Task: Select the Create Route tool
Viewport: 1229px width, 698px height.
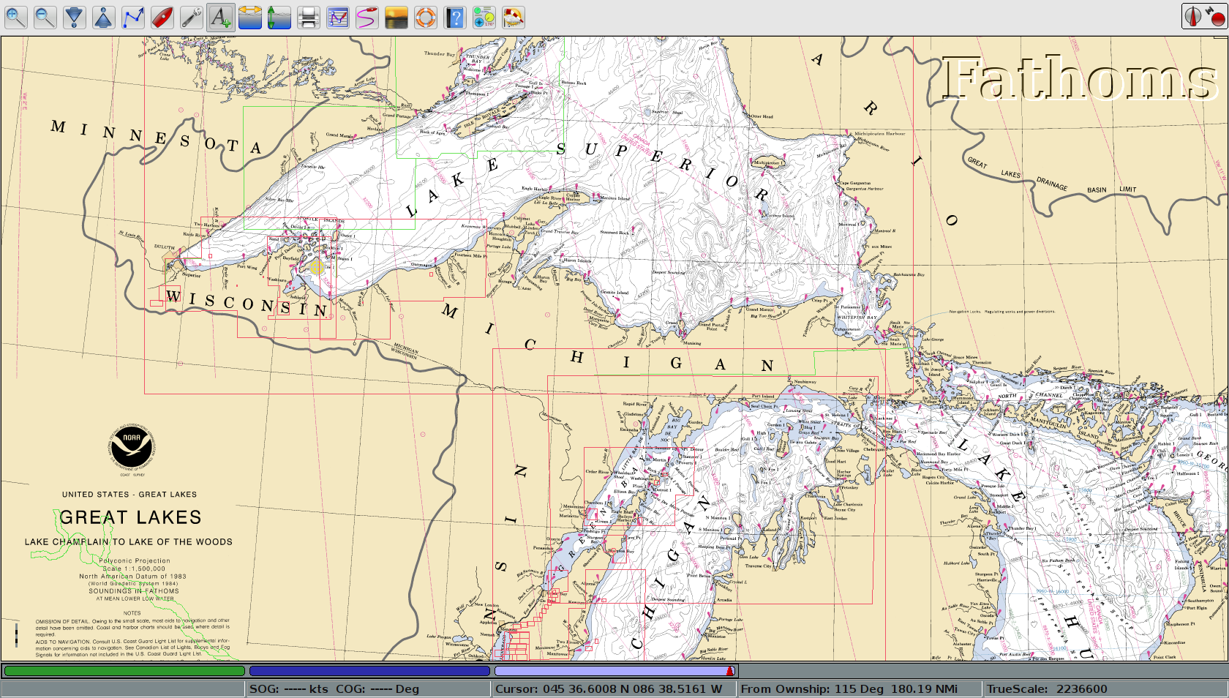Action: pyautogui.click(x=133, y=17)
